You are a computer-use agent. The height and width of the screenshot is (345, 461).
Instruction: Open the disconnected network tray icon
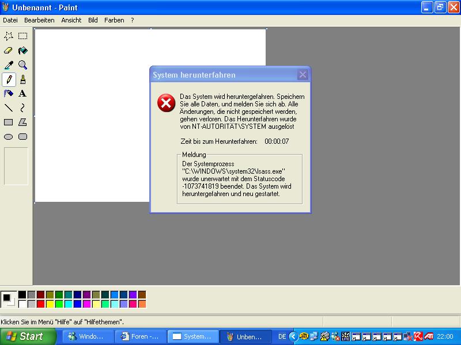coord(408,336)
